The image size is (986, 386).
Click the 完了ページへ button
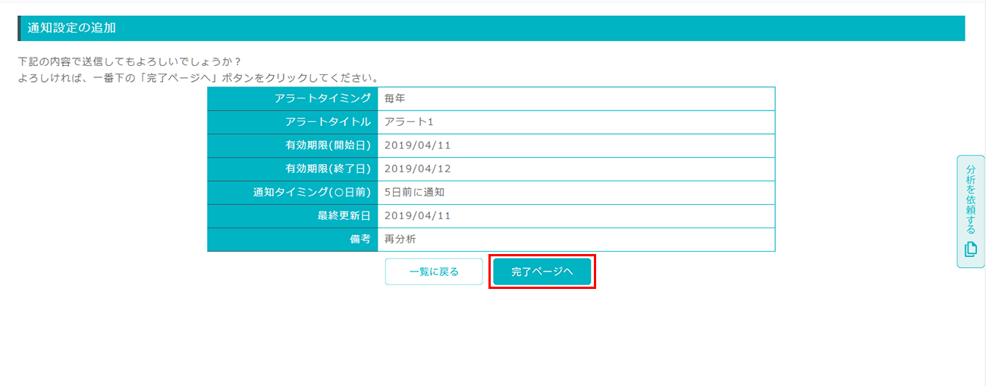click(x=542, y=271)
